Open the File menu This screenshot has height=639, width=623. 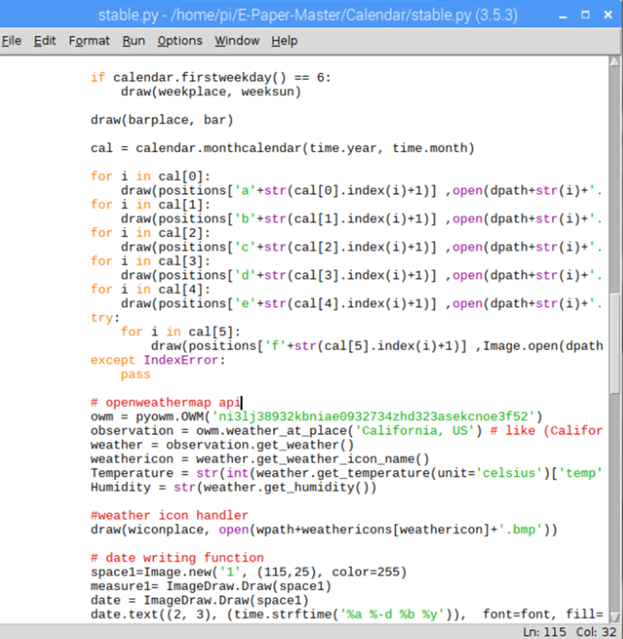click(x=11, y=41)
